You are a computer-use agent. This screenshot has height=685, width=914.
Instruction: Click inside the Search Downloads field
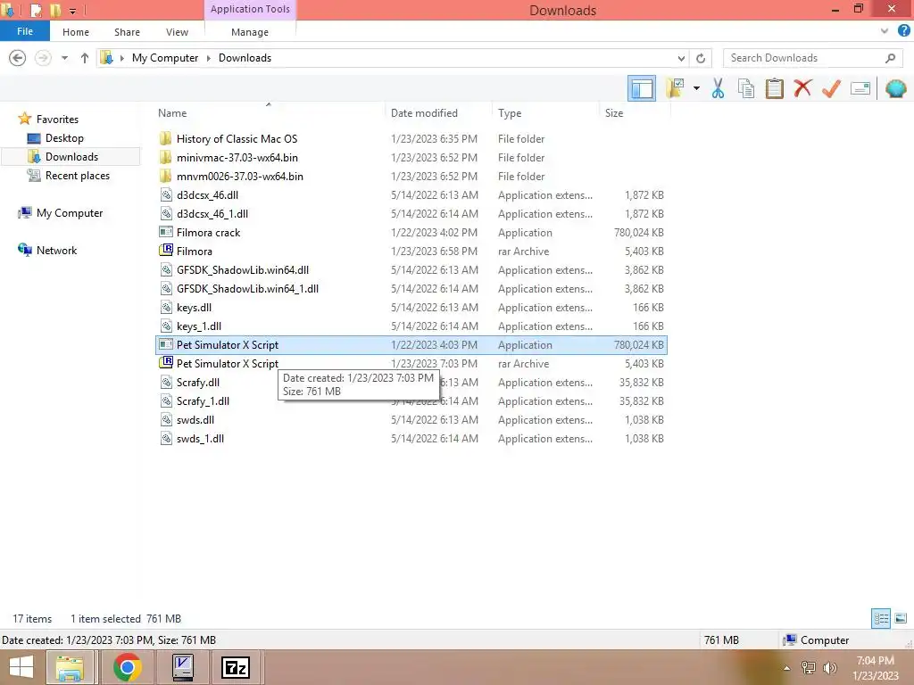click(x=804, y=58)
